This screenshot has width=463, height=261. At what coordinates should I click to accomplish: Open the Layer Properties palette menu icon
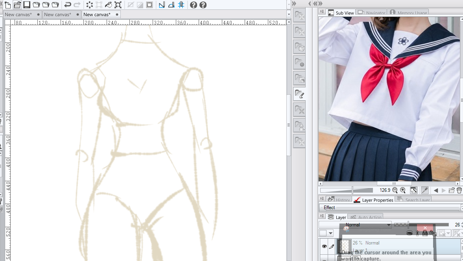pos(322,199)
